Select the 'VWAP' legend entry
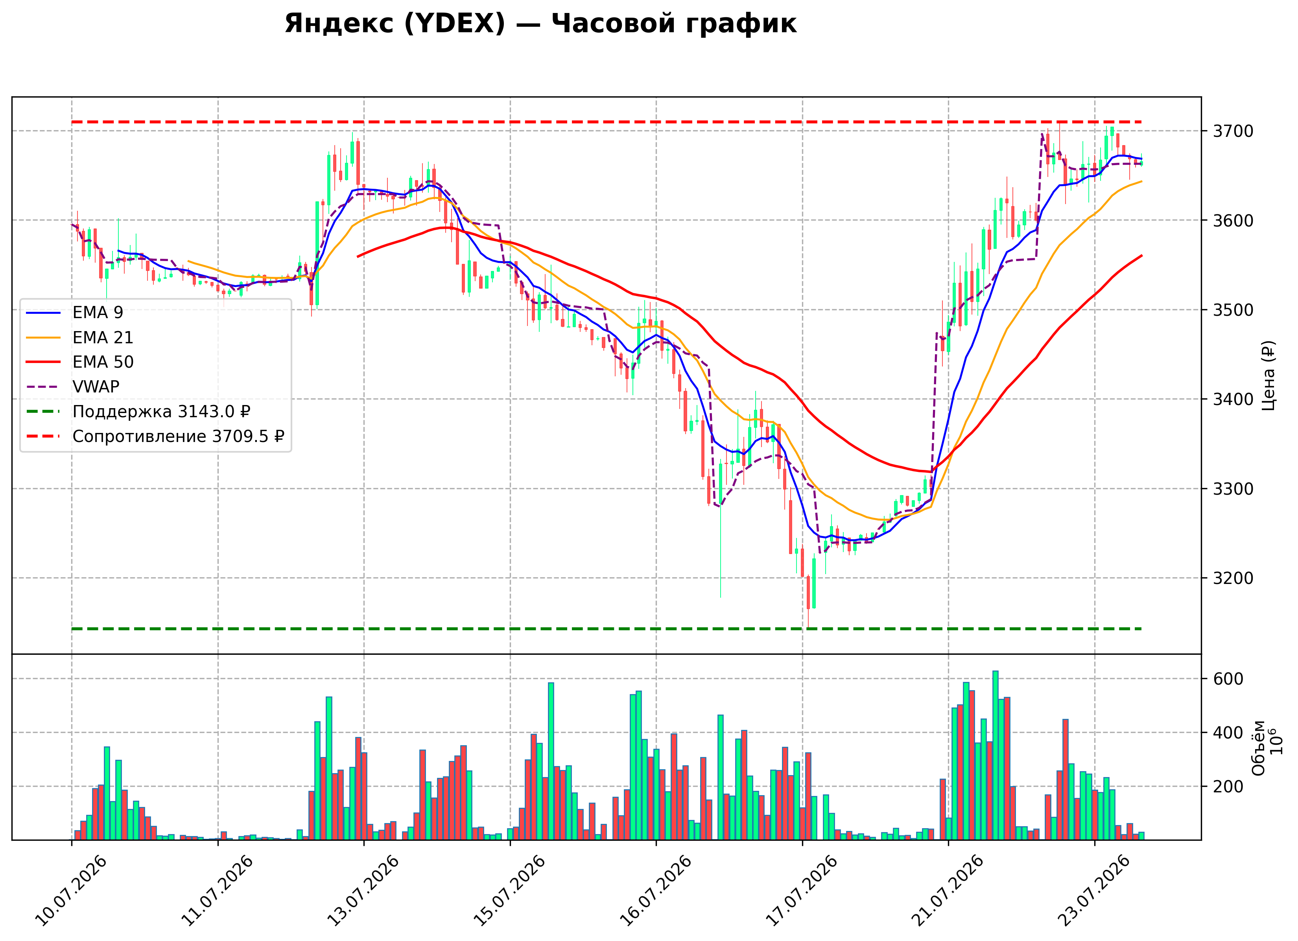Viewport: 1298px width, 941px height. pos(73,387)
